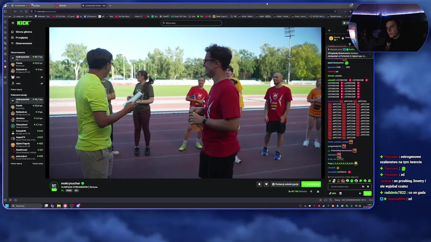Image resolution: width=431 pixels, height=242 pixels.
Task: Click Podaruj subskrypcje button
Action: (x=285, y=184)
